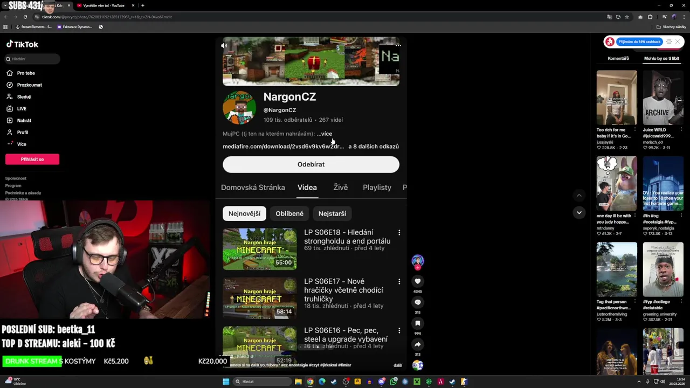
Task: Open comments with speech bubble icon
Action: [x=417, y=302]
